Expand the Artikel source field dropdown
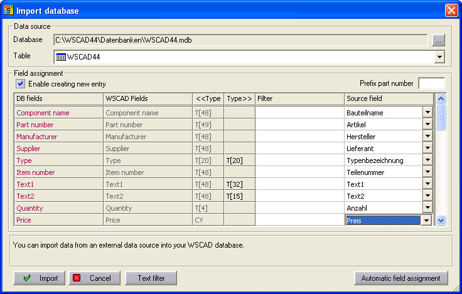The width and height of the screenshot is (462, 294). coord(427,125)
